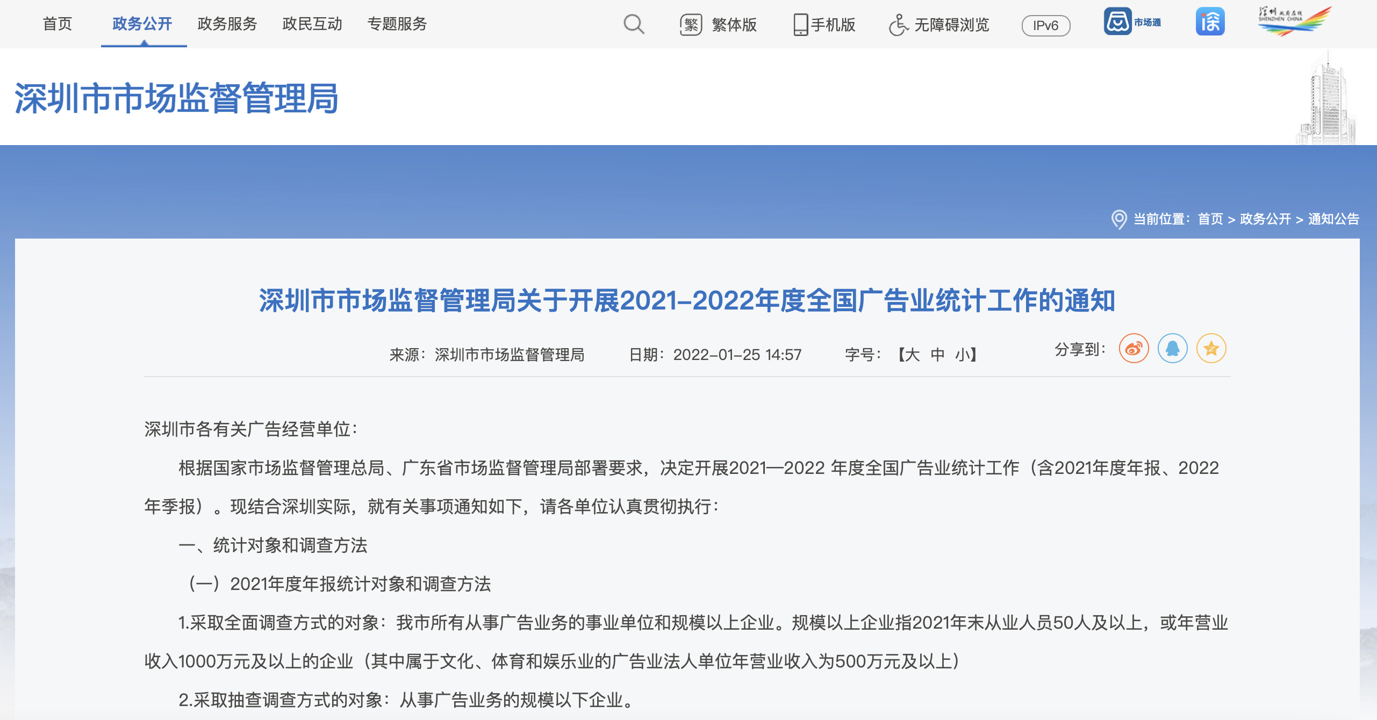The width and height of the screenshot is (1377, 720).
Task: Set font size to 大
Action: (x=912, y=355)
